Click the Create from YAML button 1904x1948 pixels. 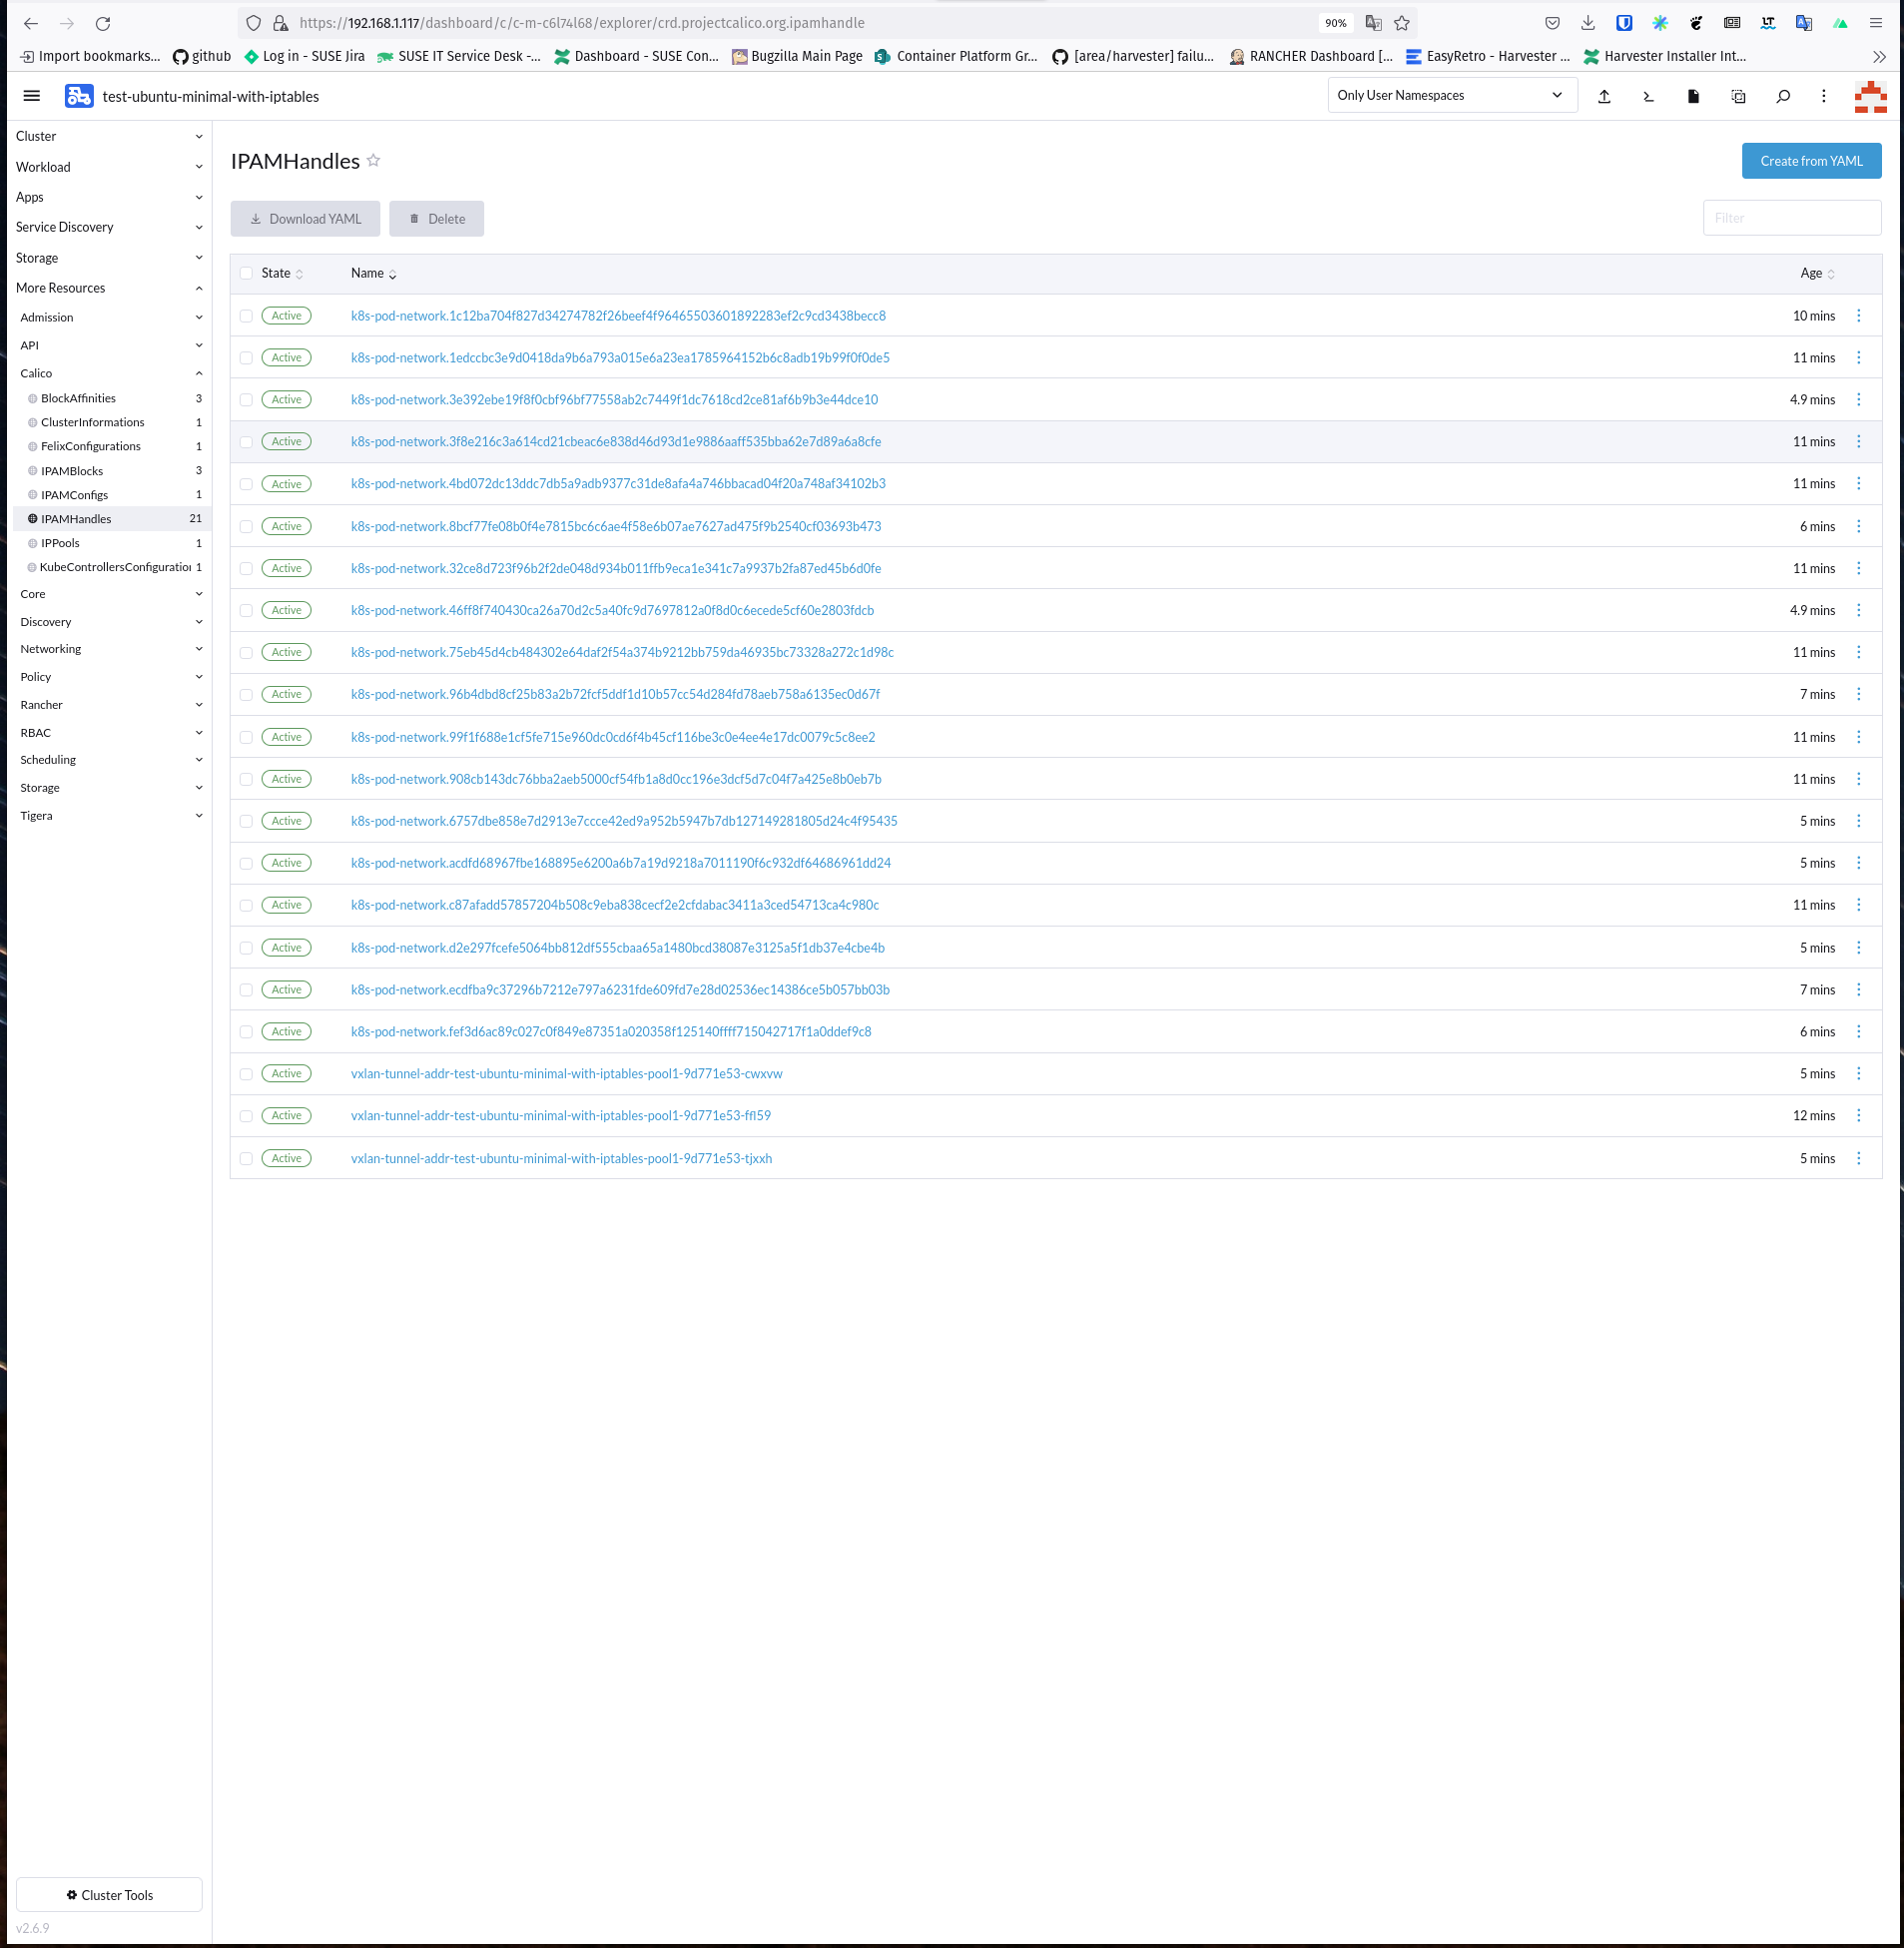point(1811,160)
